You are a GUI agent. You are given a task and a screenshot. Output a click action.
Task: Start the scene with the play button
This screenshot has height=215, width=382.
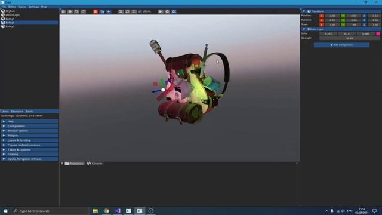click(x=161, y=11)
